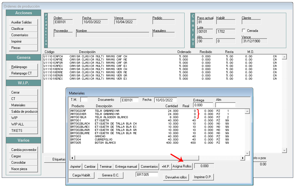The image size is (297, 188).
Task: Click the Cliente input field
Action: tap(251, 22)
